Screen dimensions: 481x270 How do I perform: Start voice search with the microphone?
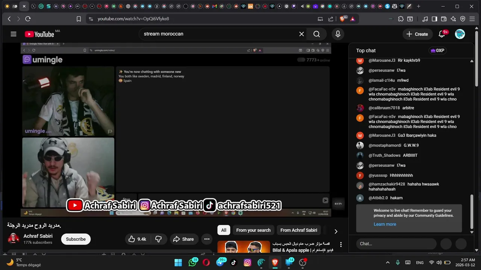[x=338, y=34]
